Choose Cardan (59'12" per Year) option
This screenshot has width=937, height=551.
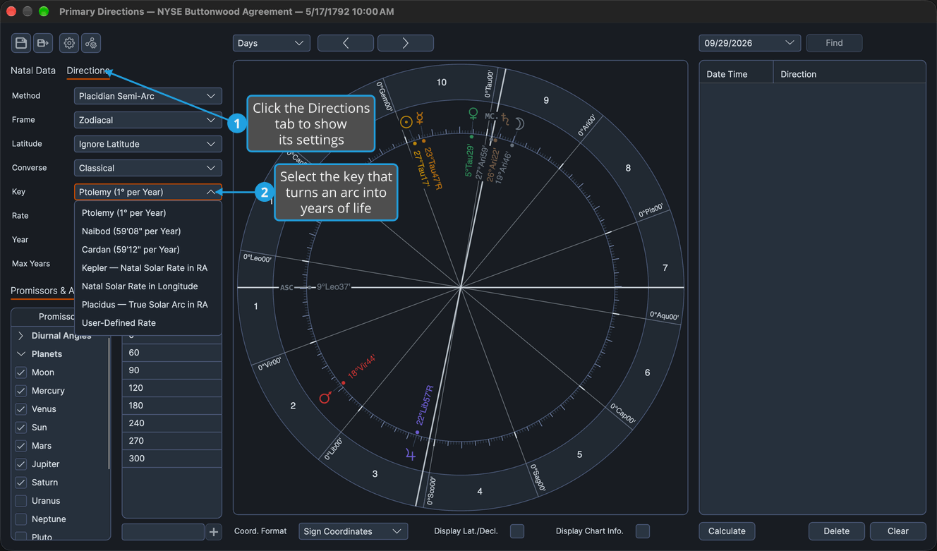148,250
